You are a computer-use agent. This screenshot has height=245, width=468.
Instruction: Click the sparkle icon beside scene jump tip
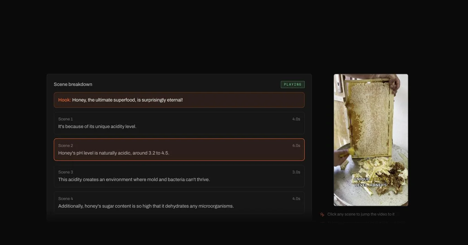tap(322, 215)
